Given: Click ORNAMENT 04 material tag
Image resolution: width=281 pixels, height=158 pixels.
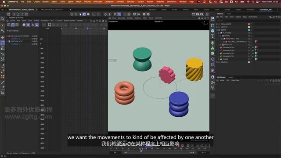Looking at the screenshot, I should [256, 47].
